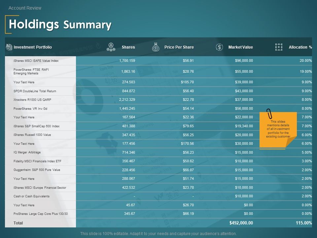Click the $43,000.00 market value
The image size is (317, 238).
point(244,91)
